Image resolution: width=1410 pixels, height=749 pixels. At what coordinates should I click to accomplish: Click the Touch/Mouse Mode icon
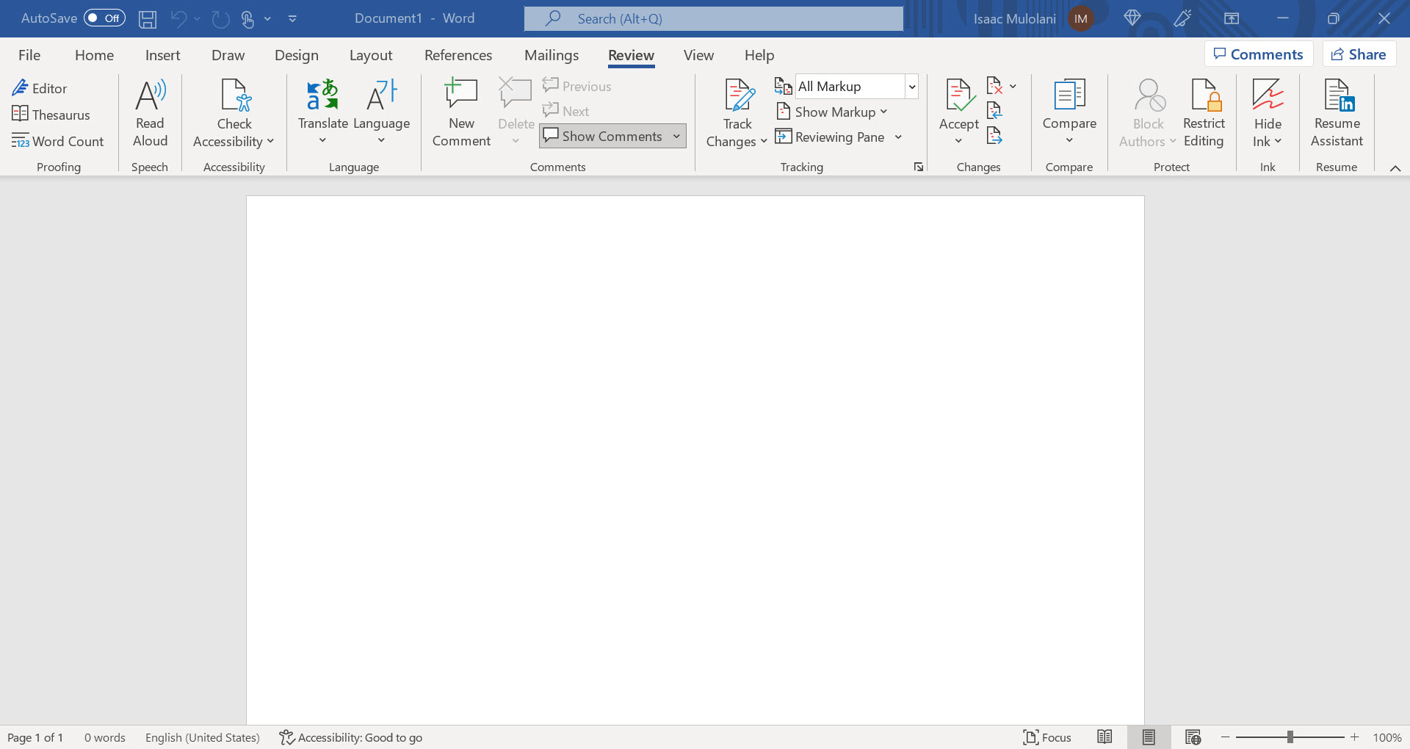(248, 19)
